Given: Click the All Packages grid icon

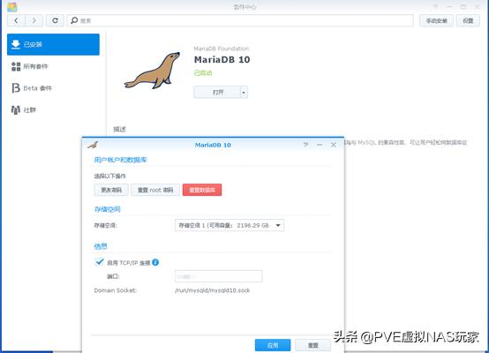Looking at the screenshot, I should coord(16,66).
